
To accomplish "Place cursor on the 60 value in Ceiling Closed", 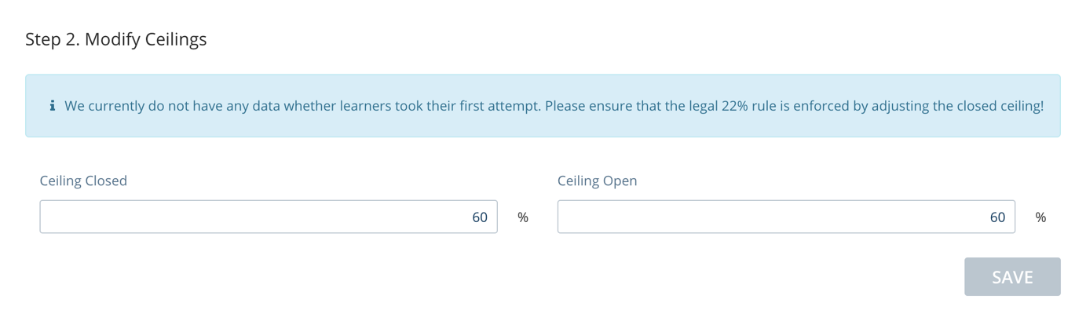I will pyautogui.click(x=480, y=217).
